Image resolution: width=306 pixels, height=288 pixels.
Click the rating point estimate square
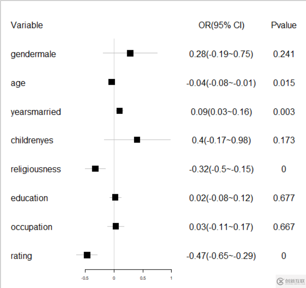(87, 255)
